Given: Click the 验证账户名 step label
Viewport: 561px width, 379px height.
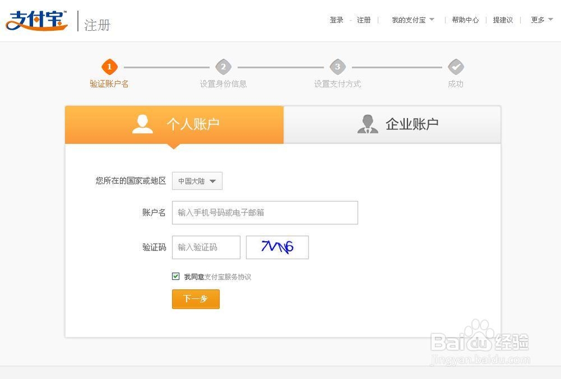Looking at the screenshot, I should pos(109,84).
